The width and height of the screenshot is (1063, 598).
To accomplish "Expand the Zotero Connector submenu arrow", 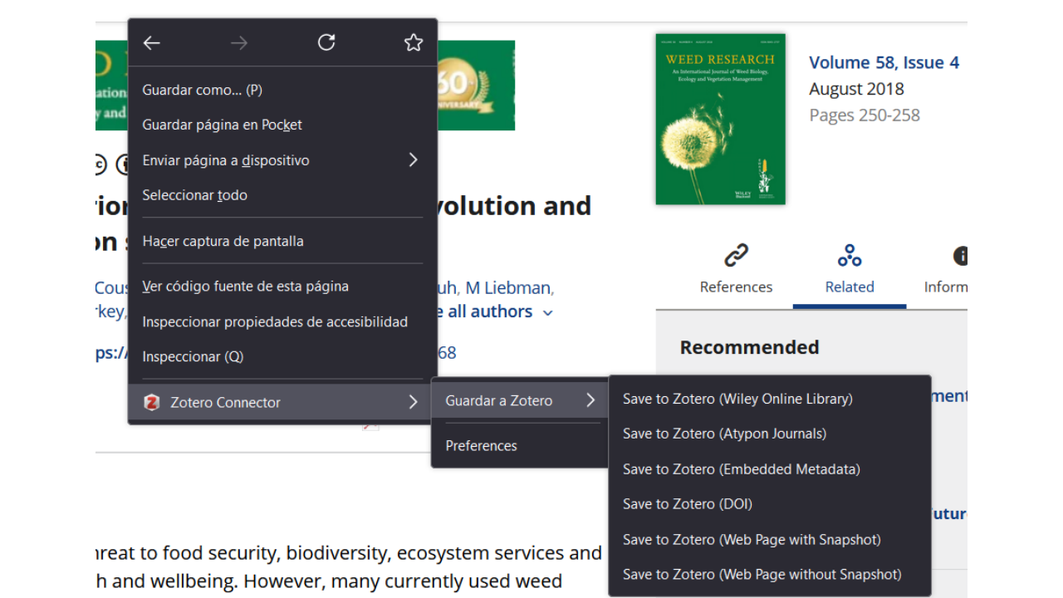I will pyautogui.click(x=413, y=402).
